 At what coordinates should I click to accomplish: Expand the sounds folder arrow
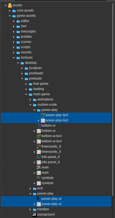click(x=14, y=53)
